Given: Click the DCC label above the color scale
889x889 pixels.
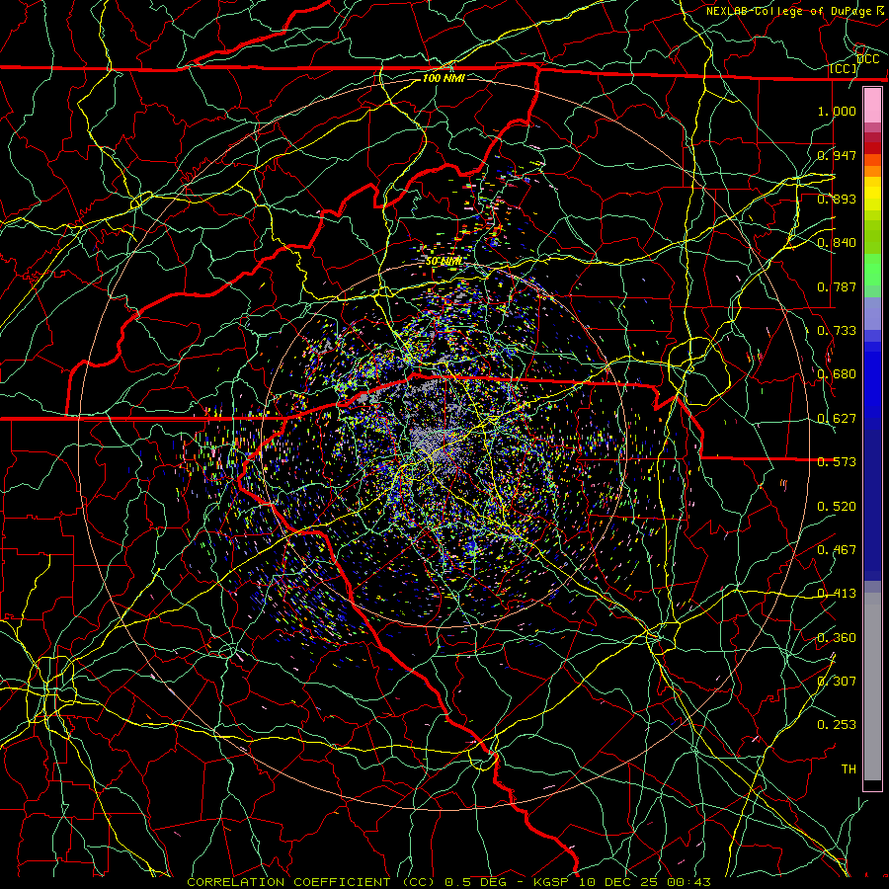Looking at the screenshot, I should (867, 59).
